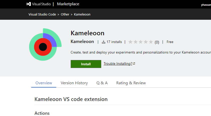Open the Kameleoon publisher page link

(x=82, y=42)
